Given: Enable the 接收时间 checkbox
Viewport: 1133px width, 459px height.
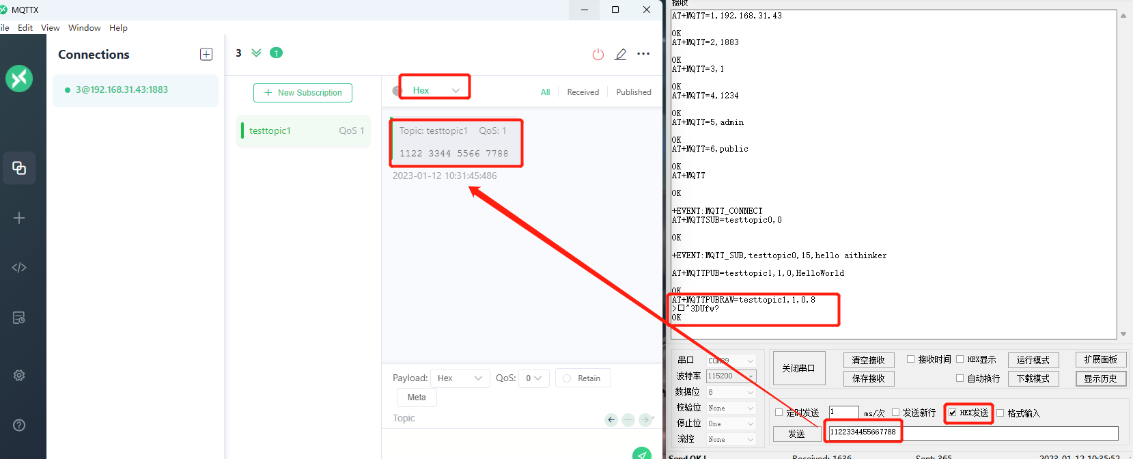Looking at the screenshot, I should pyautogui.click(x=910, y=359).
